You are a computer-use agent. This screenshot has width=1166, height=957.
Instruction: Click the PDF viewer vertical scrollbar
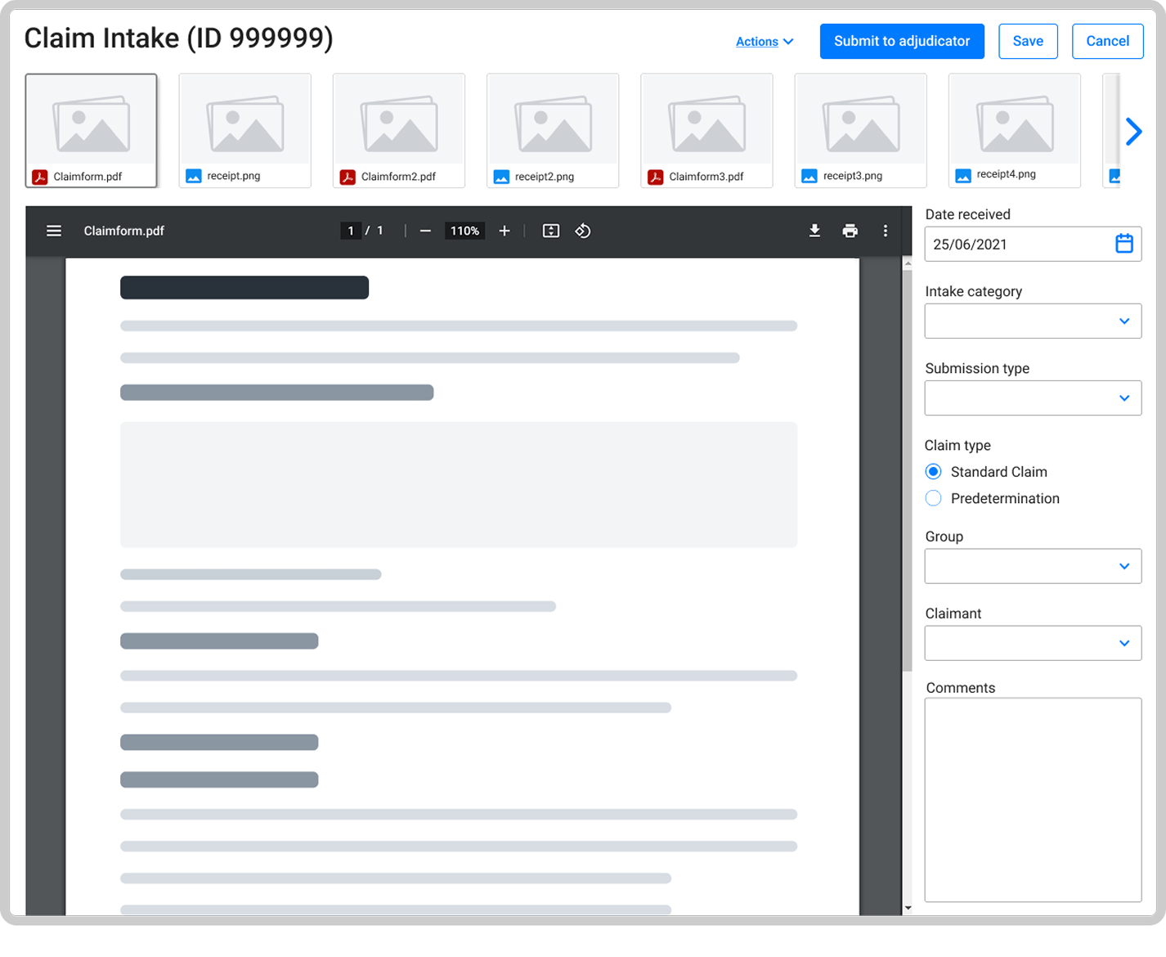pos(907,470)
